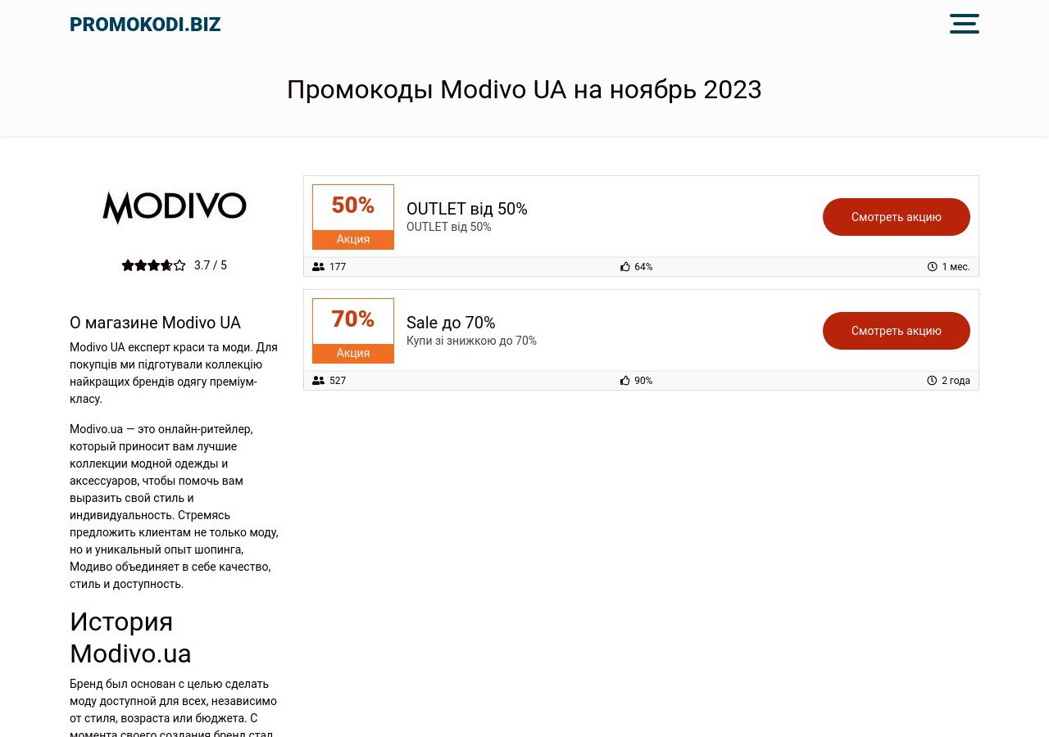Click thumbs-up icon beside 64%
1049x737 pixels.
pos(625,267)
